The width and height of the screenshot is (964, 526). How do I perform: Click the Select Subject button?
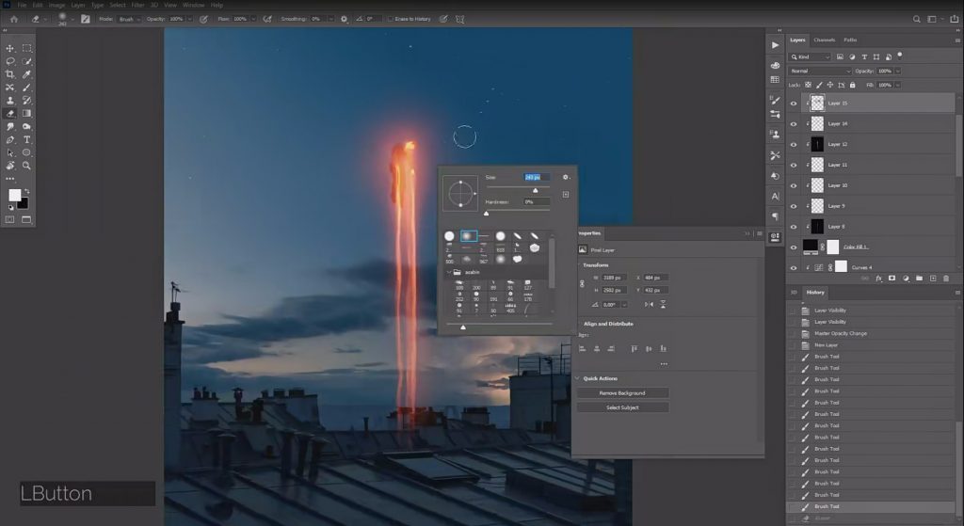622,407
